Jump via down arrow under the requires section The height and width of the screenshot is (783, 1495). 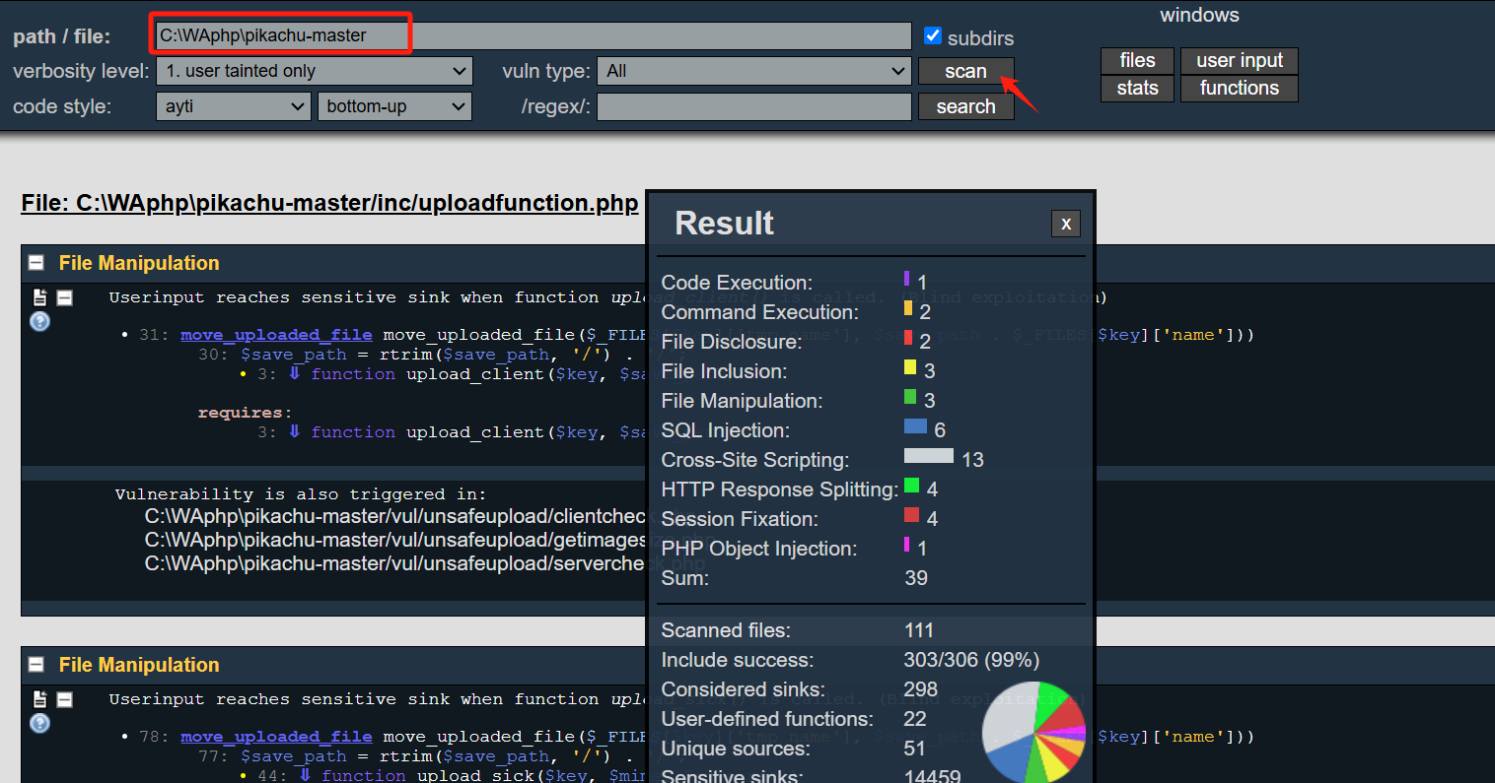(294, 431)
